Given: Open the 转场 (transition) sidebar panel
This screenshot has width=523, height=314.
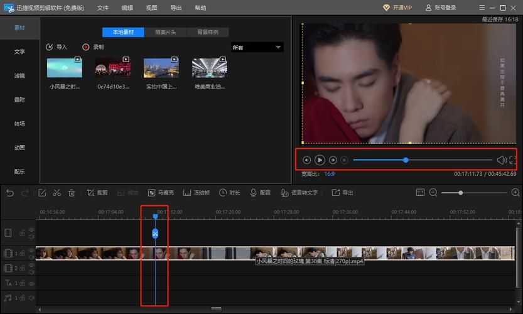Looking at the screenshot, I should pos(19,124).
